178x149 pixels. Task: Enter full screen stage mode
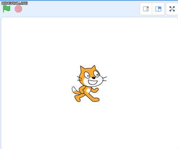pos(172,9)
